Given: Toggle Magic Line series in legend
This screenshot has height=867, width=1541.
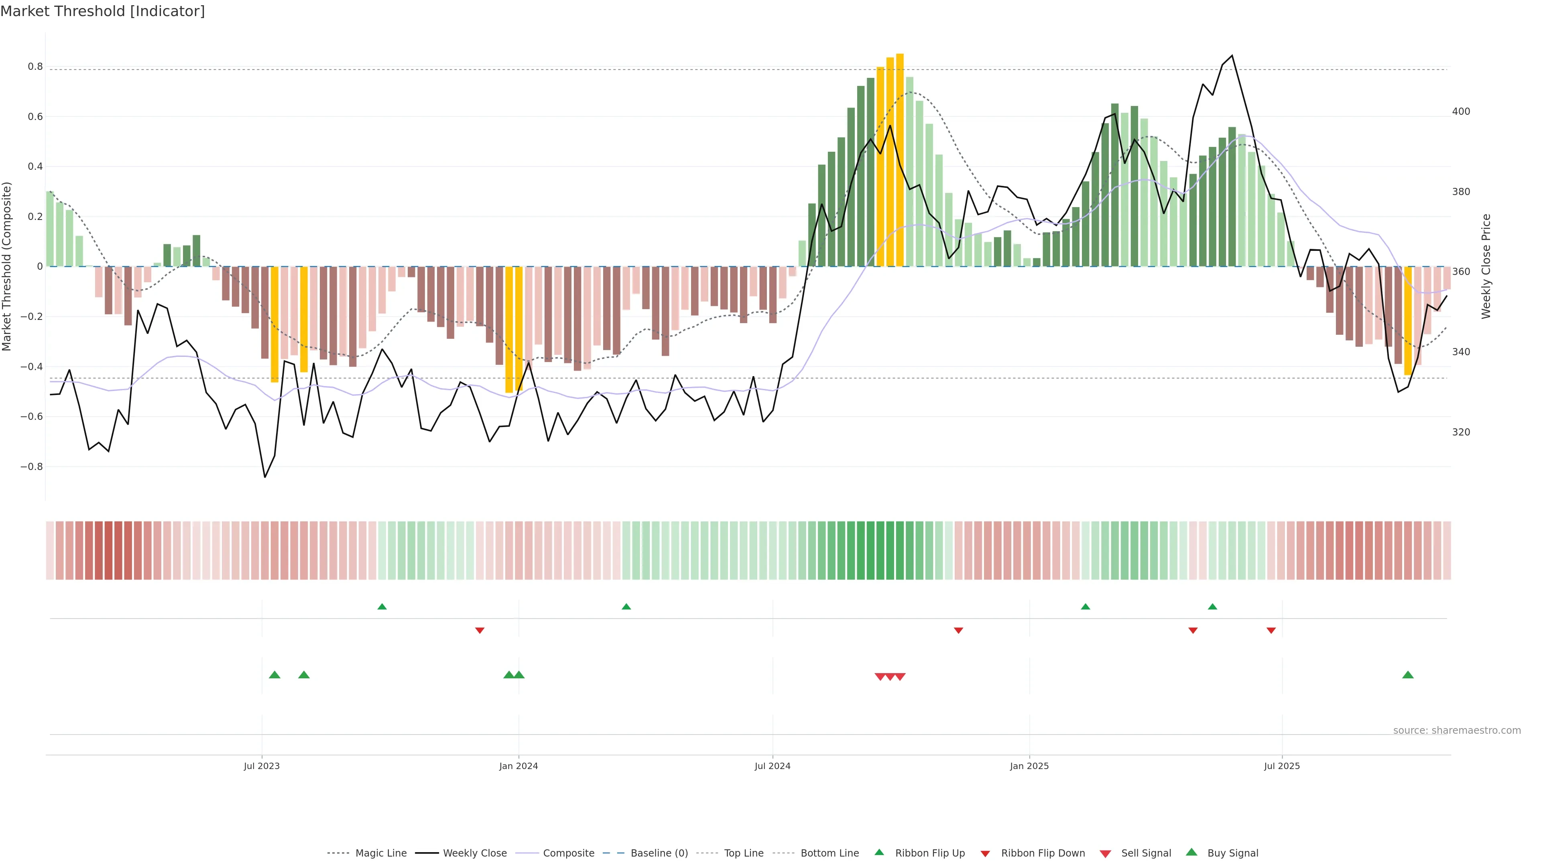Looking at the screenshot, I should 380,853.
